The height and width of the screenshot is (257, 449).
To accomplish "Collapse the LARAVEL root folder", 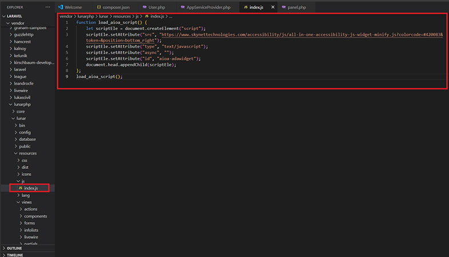I will click(x=4, y=16).
